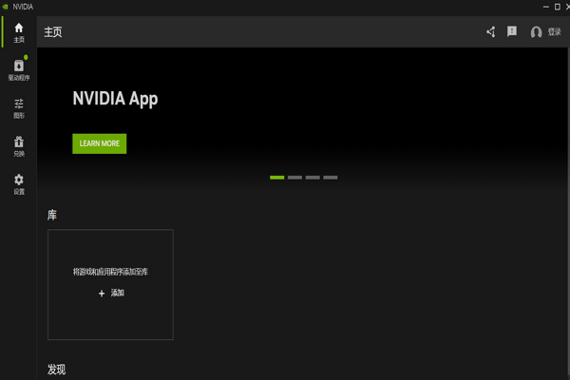This screenshot has width=570, height=380.
Task: Open the 驱动程序 drivers section
Action: pyautogui.click(x=18, y=69)
